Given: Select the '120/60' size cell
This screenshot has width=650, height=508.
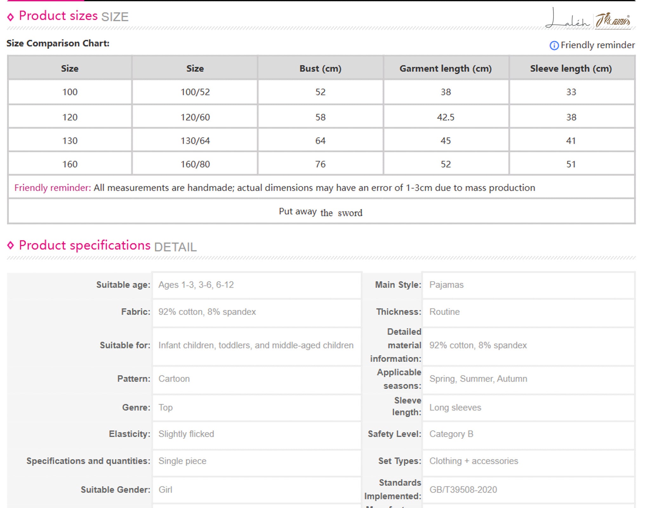Looking at the screenshot, I should (x=195, y=117).
